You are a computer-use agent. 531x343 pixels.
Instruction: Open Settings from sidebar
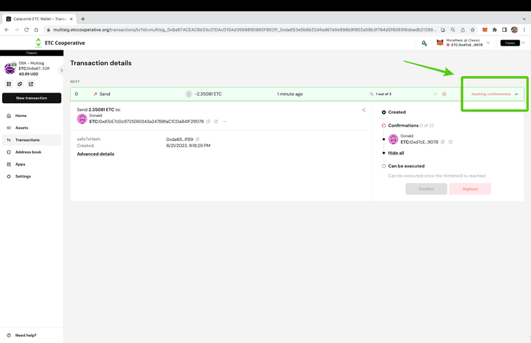pyautogui.click(x=23, y=176)
